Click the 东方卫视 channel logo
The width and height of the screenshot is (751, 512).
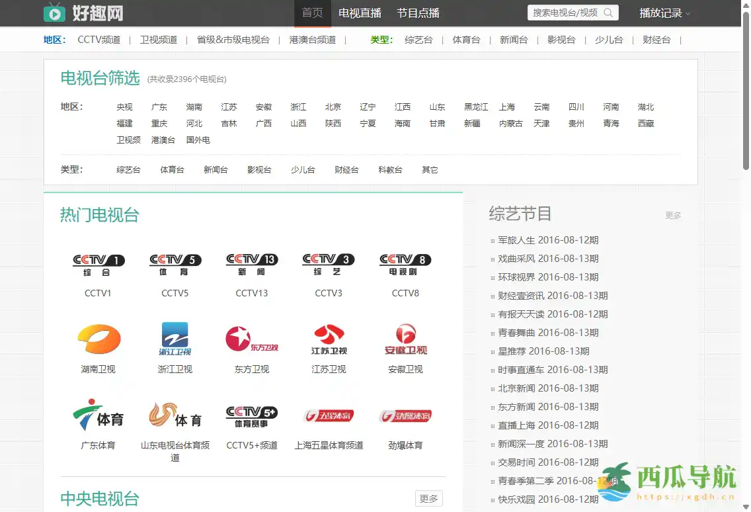click(251, 339)
